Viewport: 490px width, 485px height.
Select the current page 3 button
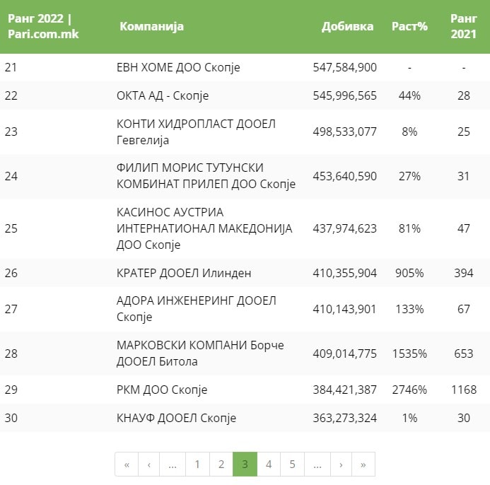[x=245, y=464]
